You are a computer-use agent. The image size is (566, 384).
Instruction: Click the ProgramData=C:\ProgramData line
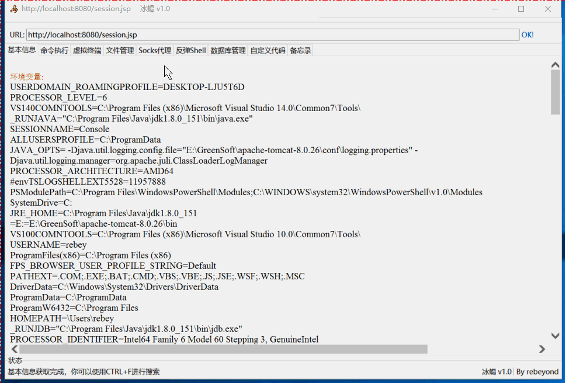coord(68,297)
